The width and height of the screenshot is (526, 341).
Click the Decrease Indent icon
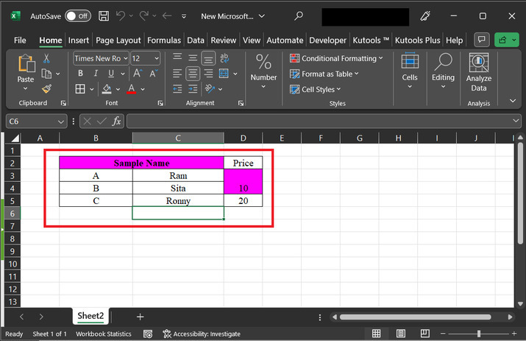pyautogui.click(x=177, y=88)
